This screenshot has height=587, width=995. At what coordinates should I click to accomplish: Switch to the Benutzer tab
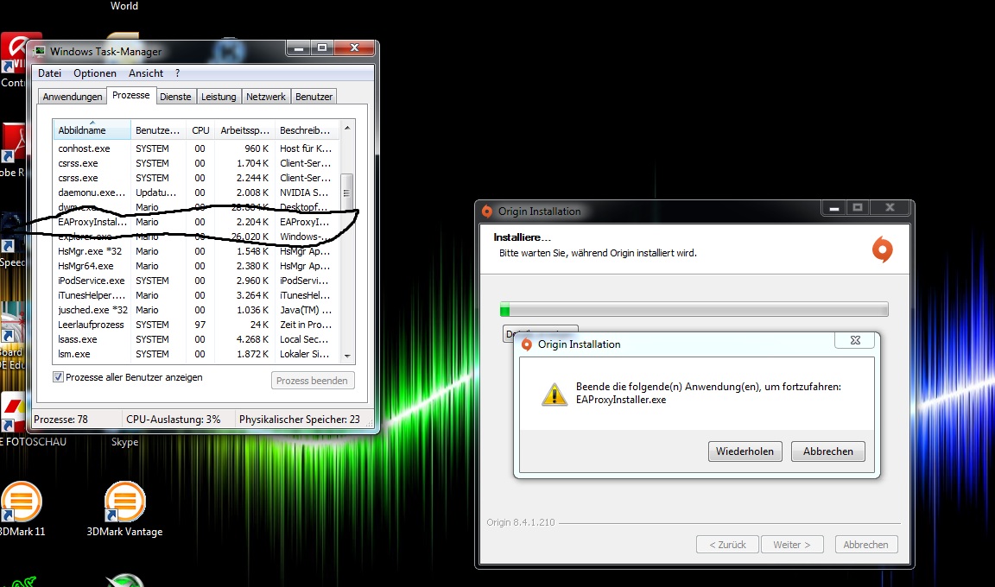point(314,97)
